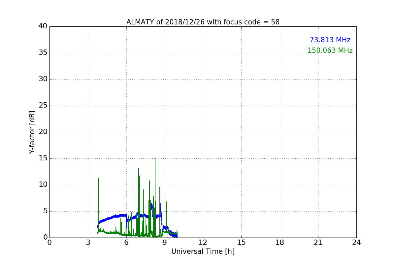Click the x-axis tick label 21
Image resolution: width=396 pixels, height=264 pixels.
318,243
